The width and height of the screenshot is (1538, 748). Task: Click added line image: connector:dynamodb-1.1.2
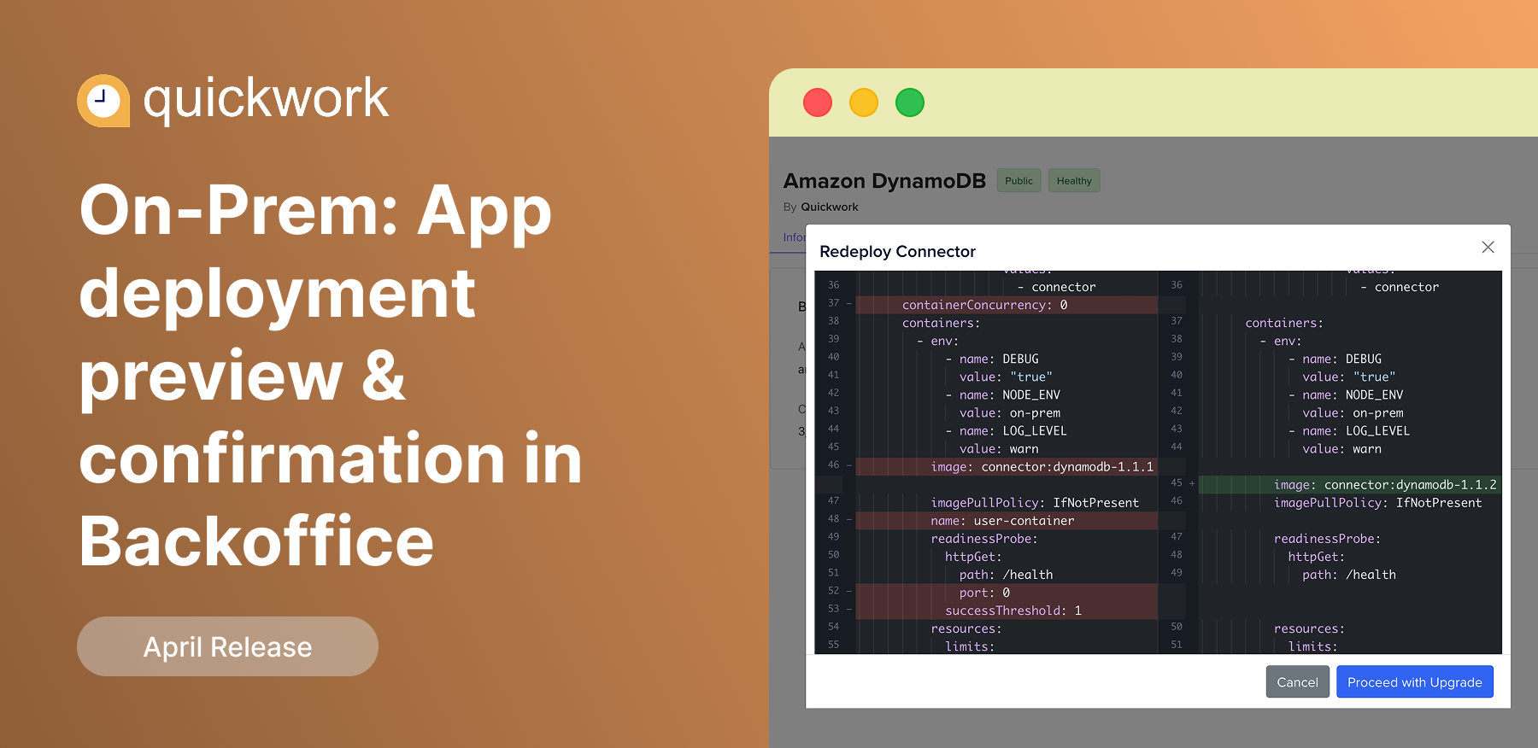pos(1350,484)
